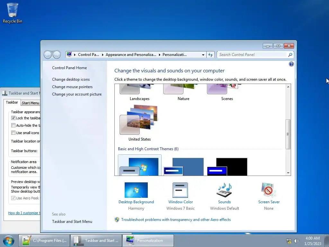Click the Personalization taskbar button
The image size is (329, 247).
point(148,241)
